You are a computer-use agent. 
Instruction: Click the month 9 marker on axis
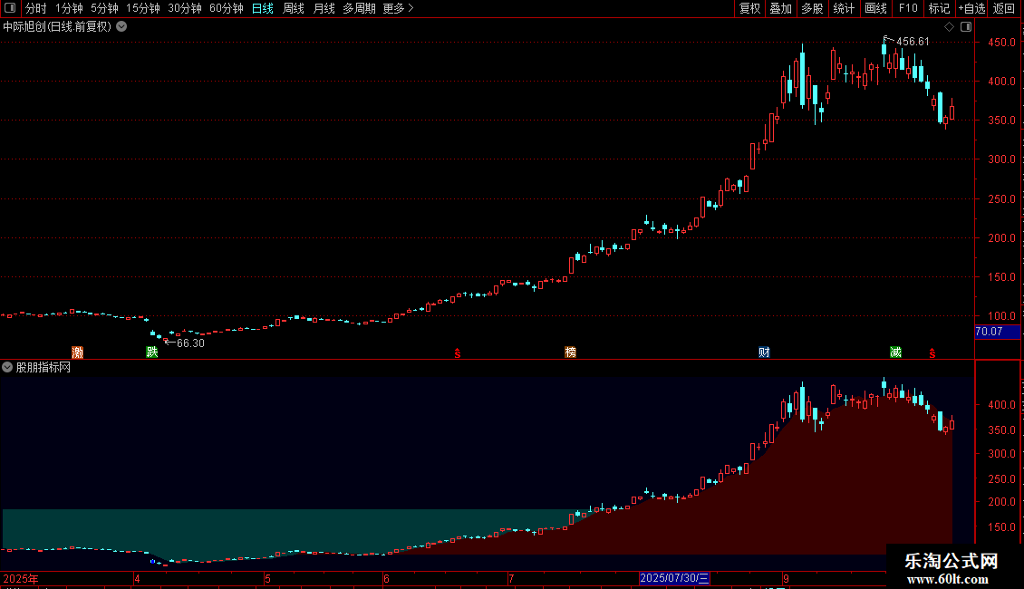787,578
